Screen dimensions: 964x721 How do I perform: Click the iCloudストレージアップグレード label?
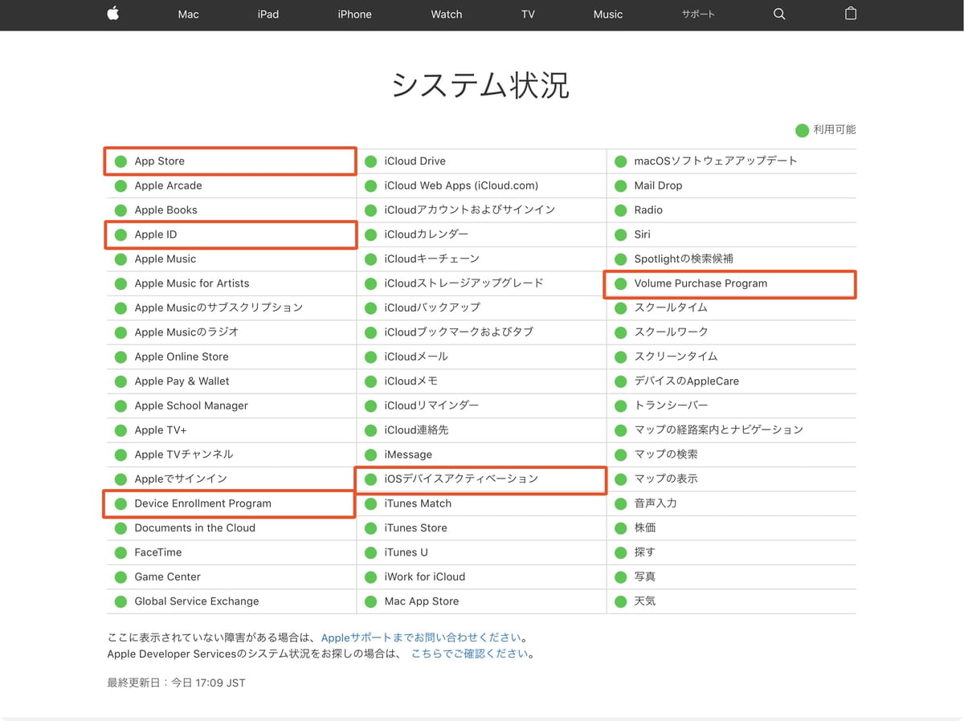tap(464, 283)
